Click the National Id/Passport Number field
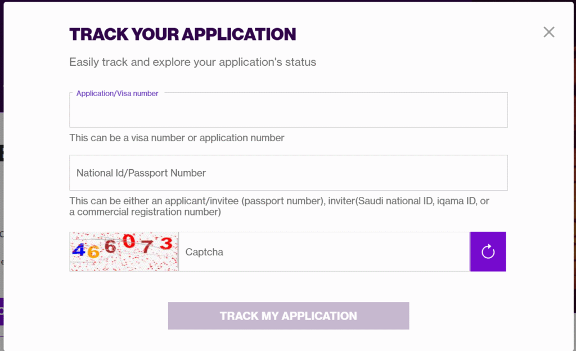576x351 pixels. (288, 173)
